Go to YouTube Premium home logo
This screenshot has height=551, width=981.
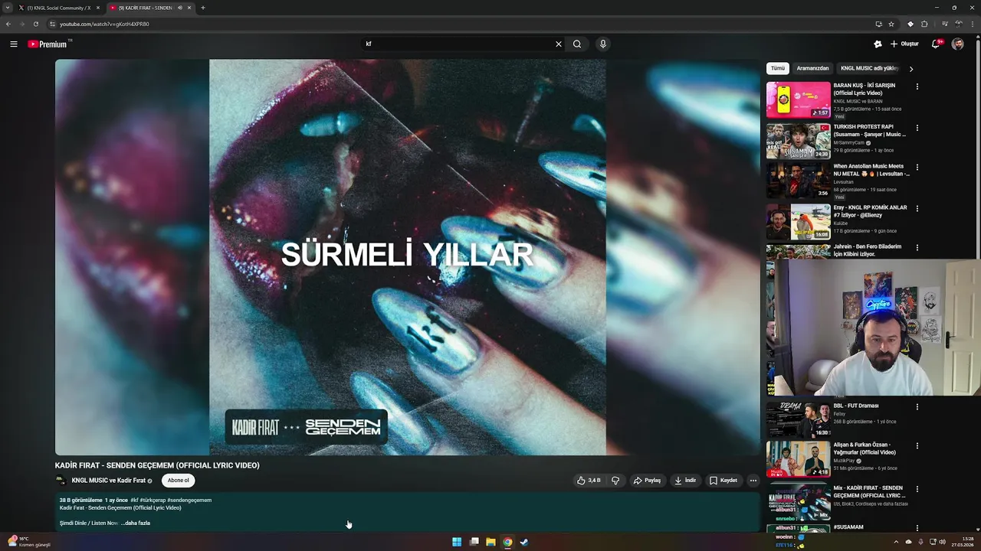click(x=48, y=44)
